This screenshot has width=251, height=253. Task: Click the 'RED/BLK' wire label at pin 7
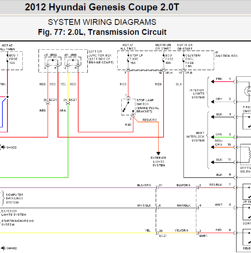coord(216,185)
